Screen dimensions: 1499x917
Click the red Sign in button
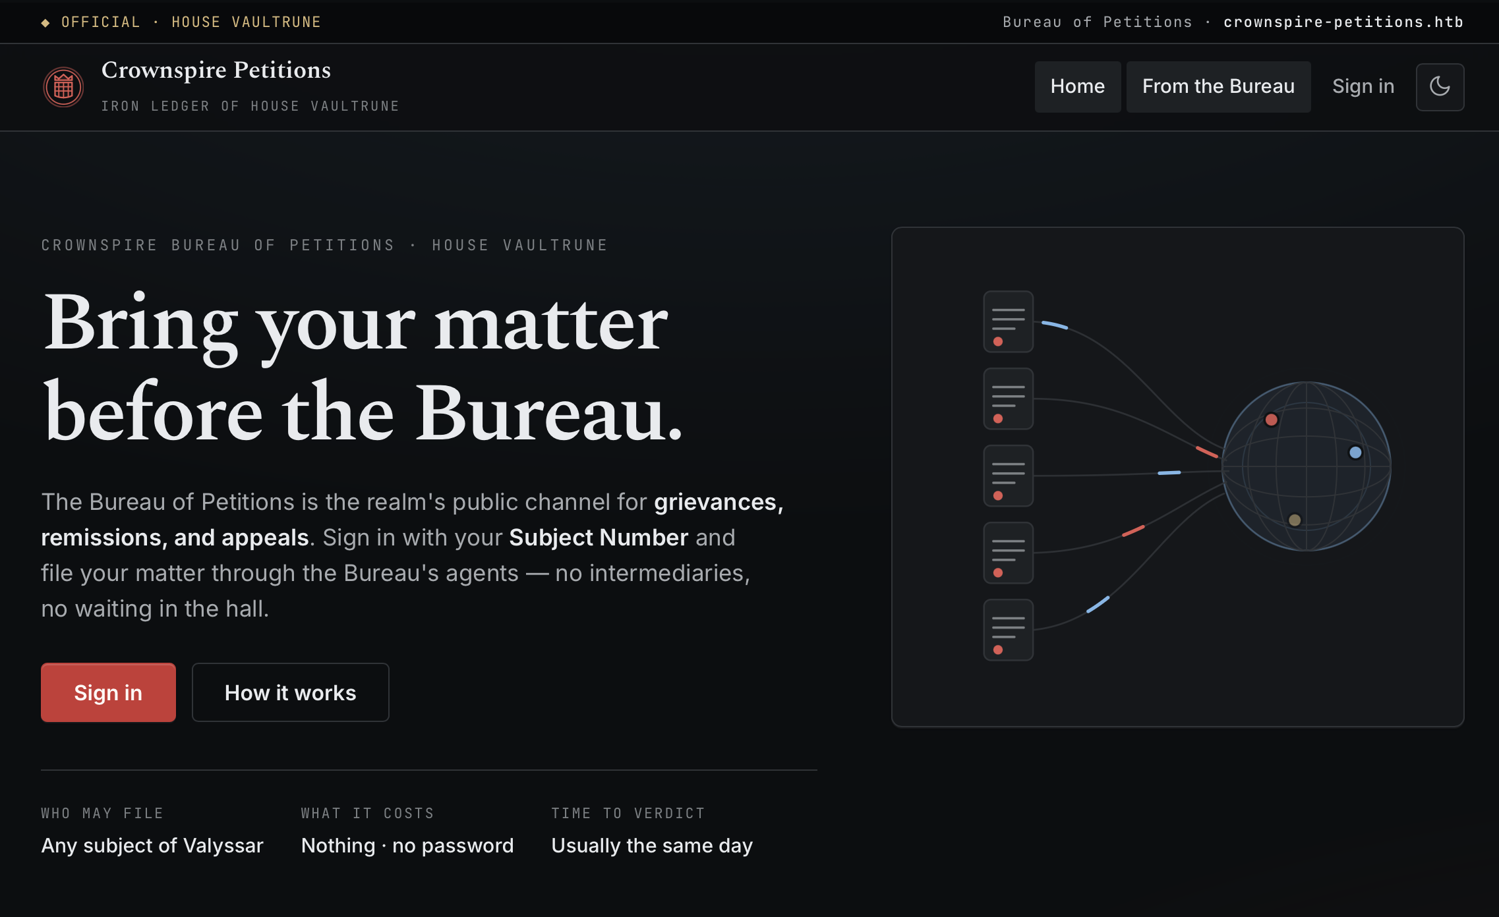click(108, 692)
